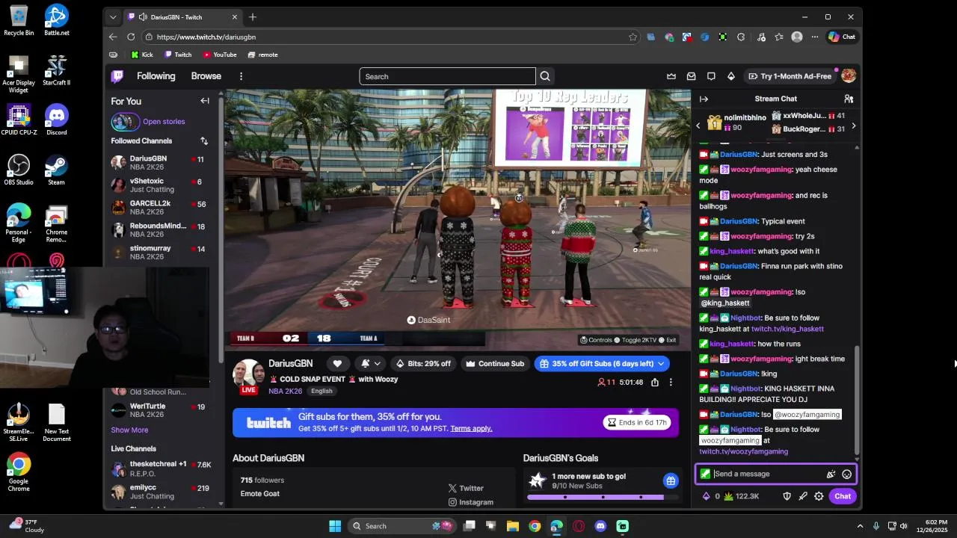Open the Edge settings ellipsis menu
Image resolution: width=957 pixels, height=538 pixels.
click(x=814, y=37)
